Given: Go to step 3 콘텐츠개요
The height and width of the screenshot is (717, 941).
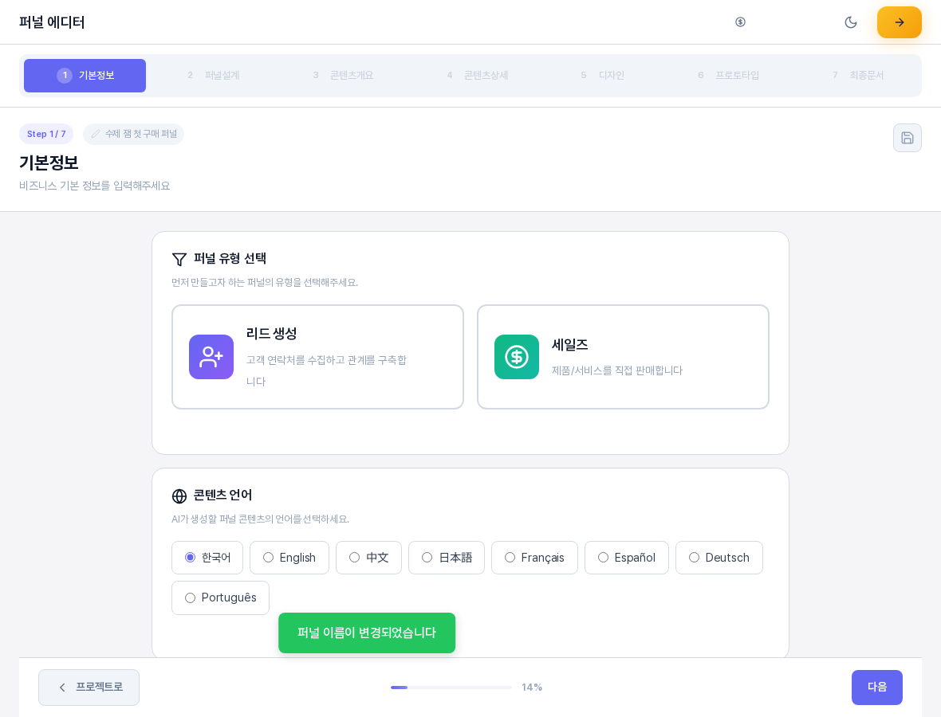Looking at the screenshot, I should point(343,76).
